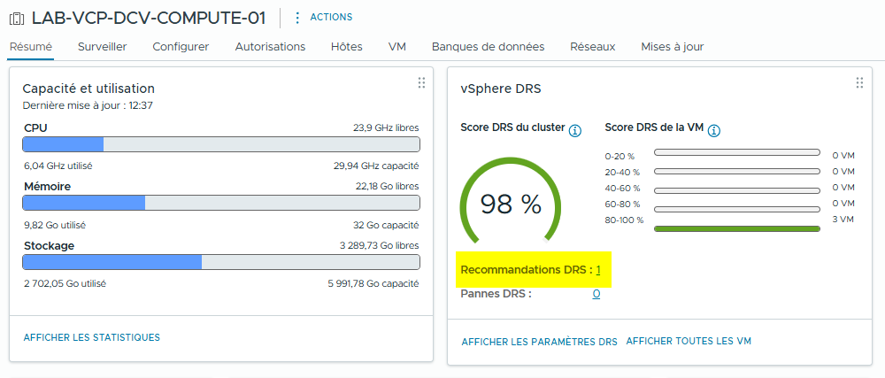Open the Configurer tab
The height and width of the screenshot is (378, 885).
[181, 47]
